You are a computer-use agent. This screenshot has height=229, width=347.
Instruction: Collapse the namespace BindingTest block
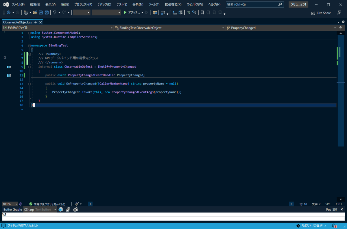point(29,46)
